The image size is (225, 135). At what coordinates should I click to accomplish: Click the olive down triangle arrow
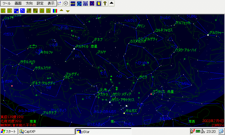[68, 11]
